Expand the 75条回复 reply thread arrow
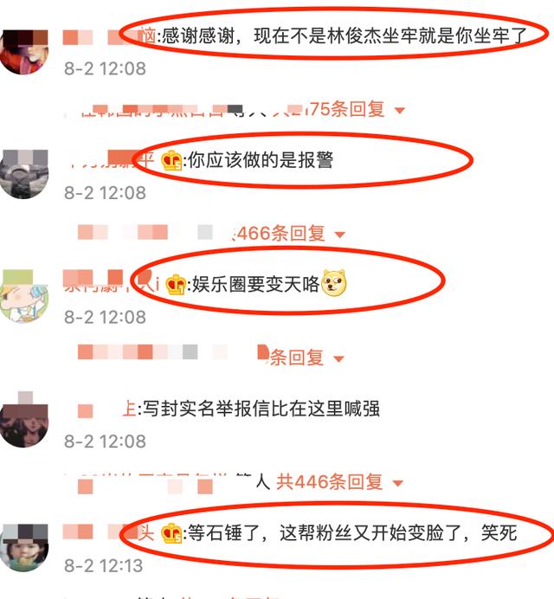 coord(400,111)
